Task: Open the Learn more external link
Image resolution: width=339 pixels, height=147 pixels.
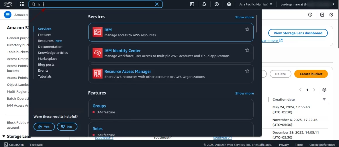Action: tap(272, 40)
